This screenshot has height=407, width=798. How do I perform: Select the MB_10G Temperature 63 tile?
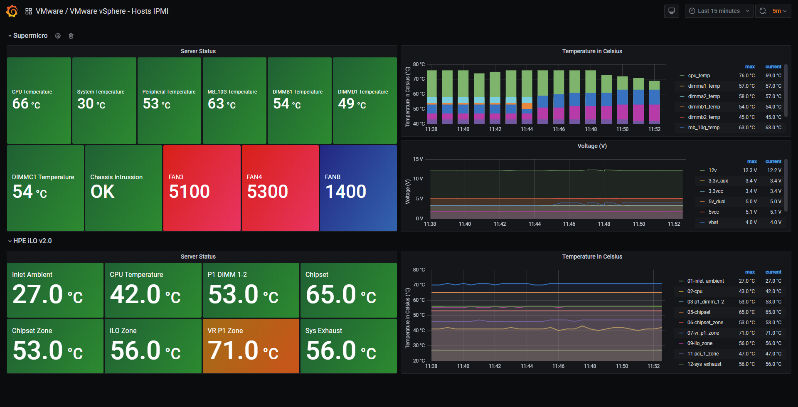(x=234, y=101)
